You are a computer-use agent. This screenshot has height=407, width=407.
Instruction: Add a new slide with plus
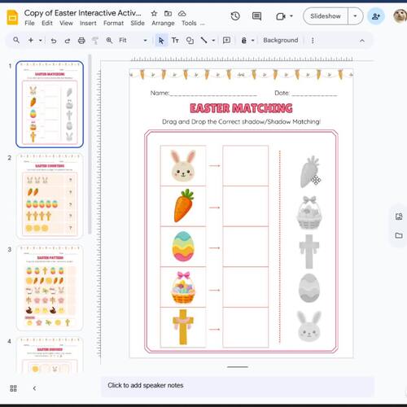[x=31, y=40]
